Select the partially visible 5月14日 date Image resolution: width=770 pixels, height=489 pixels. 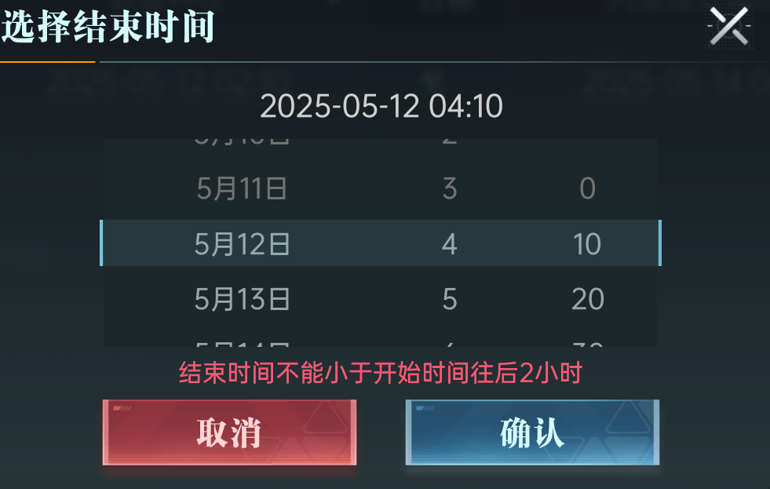pyautogui.click(x=242, y=344)
